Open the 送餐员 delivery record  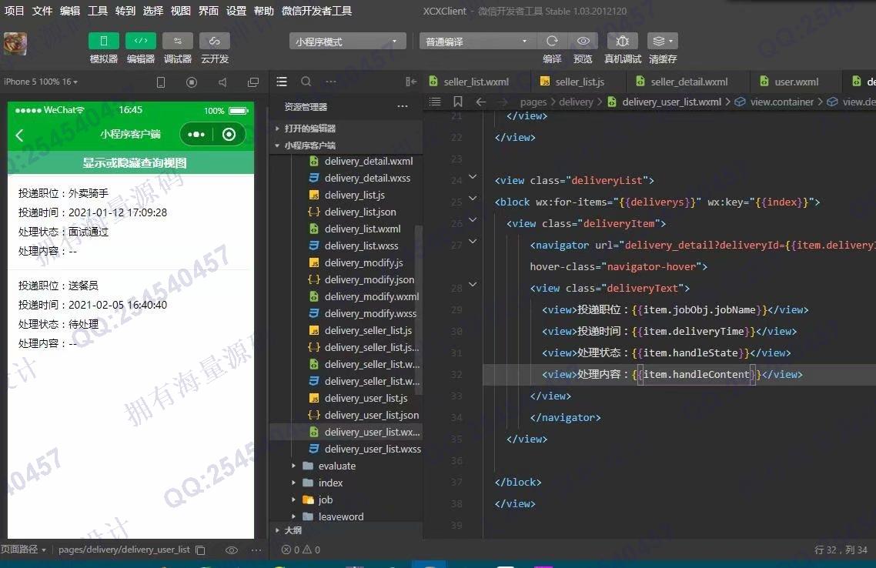[131, 314]
